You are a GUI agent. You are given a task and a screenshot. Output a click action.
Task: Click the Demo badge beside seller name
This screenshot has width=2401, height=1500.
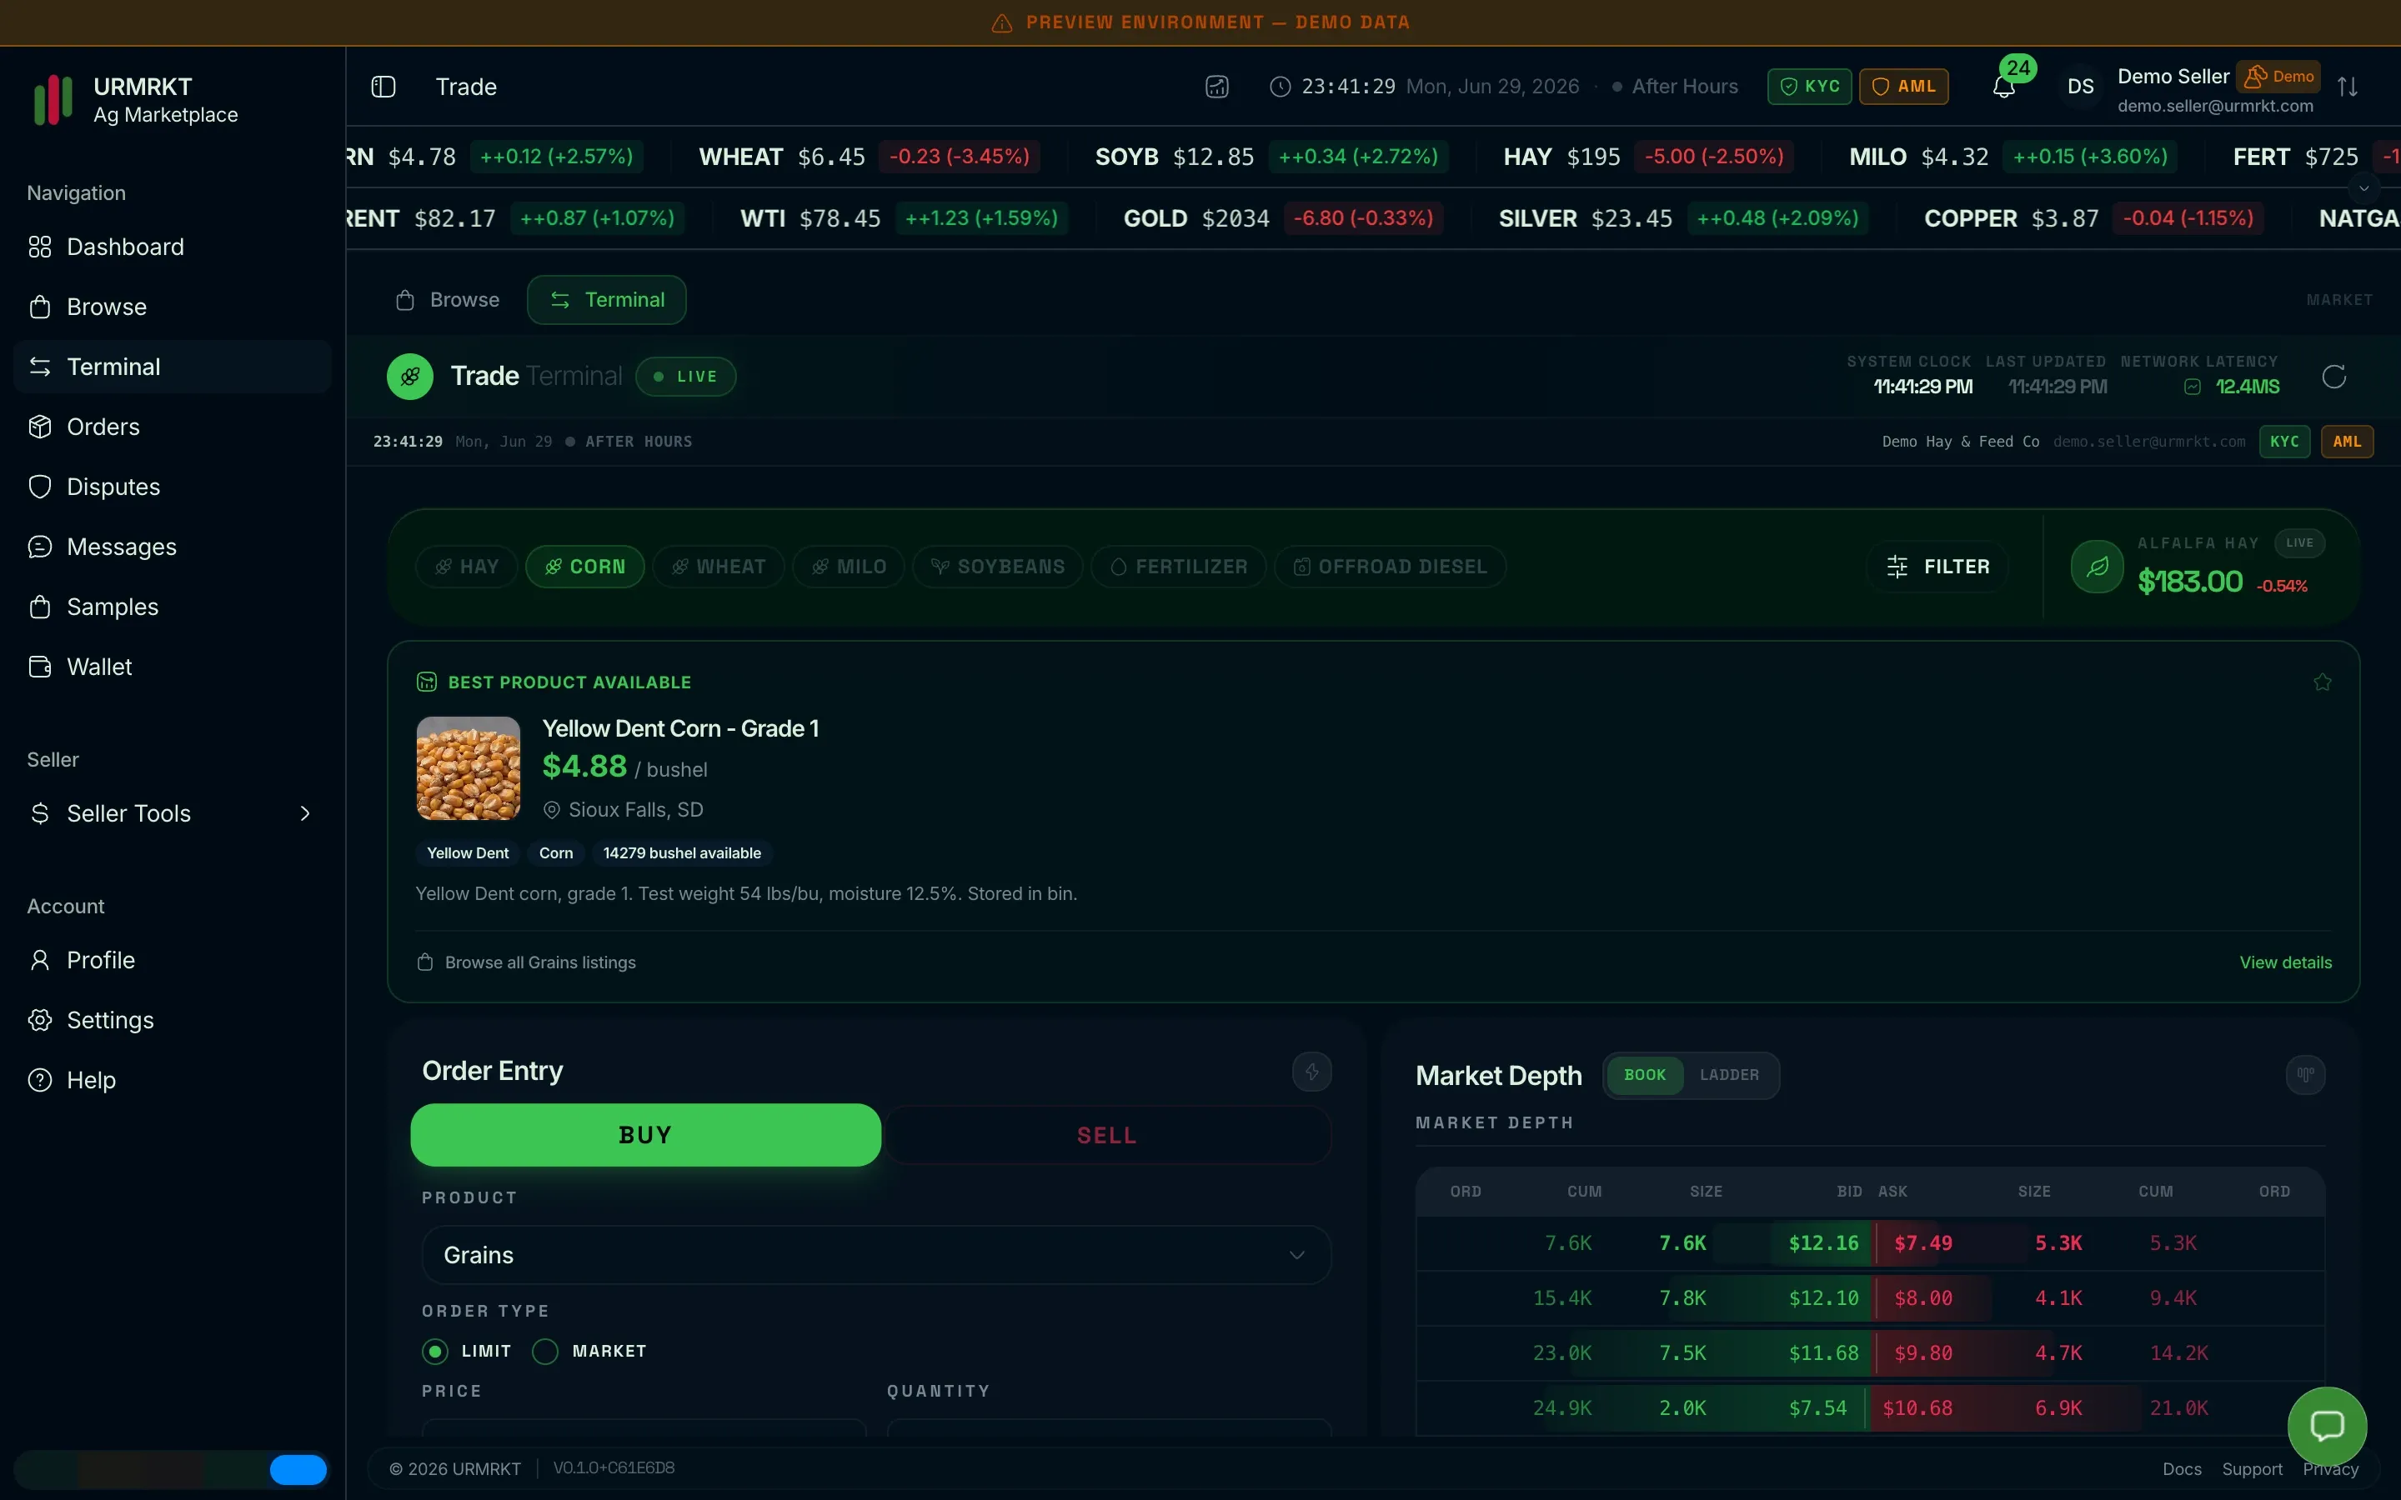pyautogui.click(x=2278, y=77)
